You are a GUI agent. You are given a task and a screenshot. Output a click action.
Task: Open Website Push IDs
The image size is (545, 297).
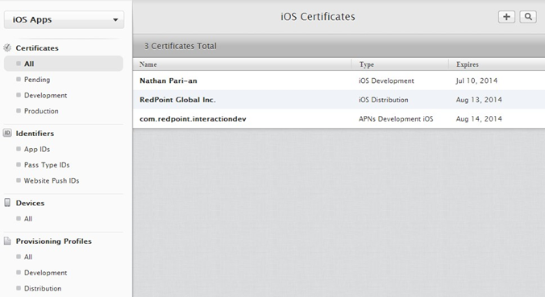pyautogui.click(x=52, y=180)
